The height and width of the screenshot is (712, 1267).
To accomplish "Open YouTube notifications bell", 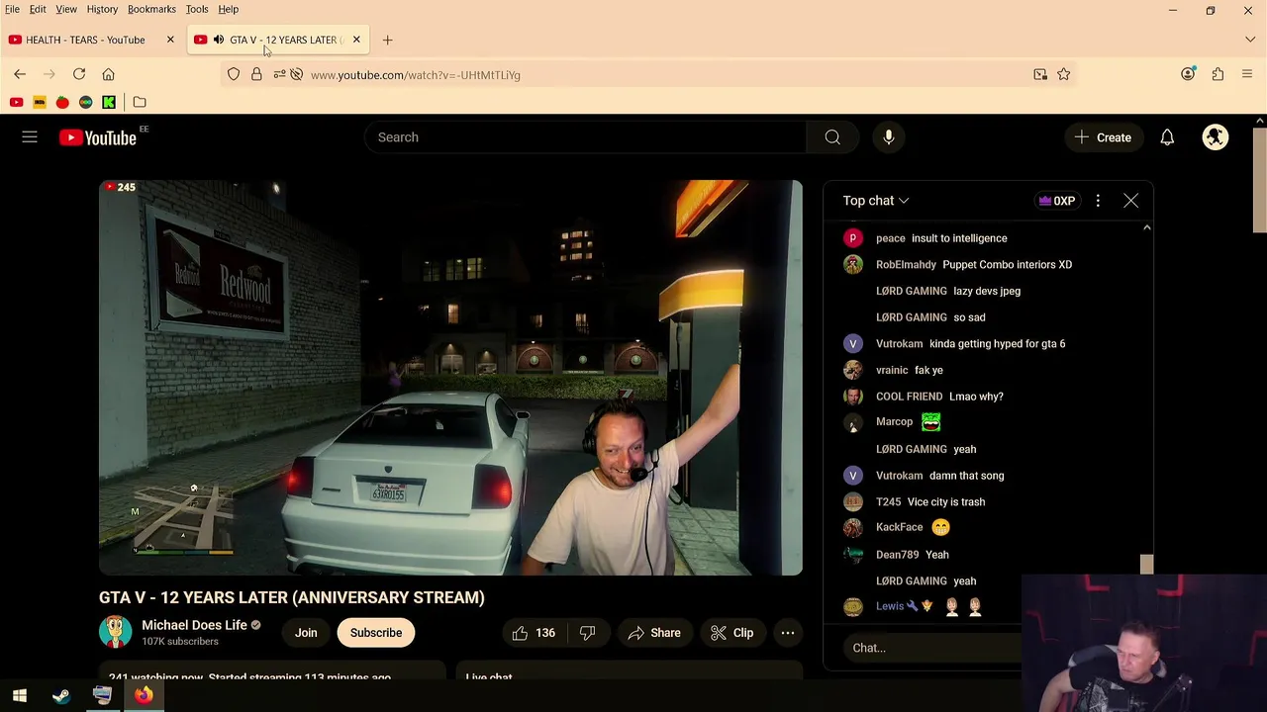I will pyautogui.click(x=1167, y=137).
